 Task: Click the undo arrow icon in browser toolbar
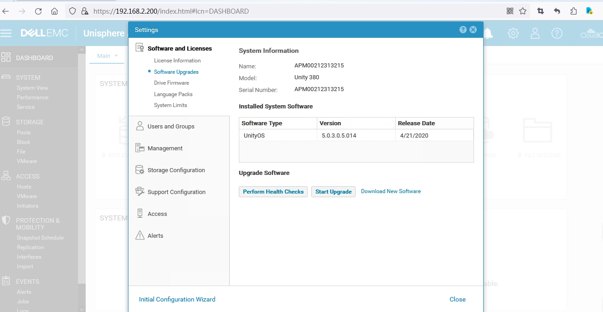pyautogui.click(x=557, y=11)
